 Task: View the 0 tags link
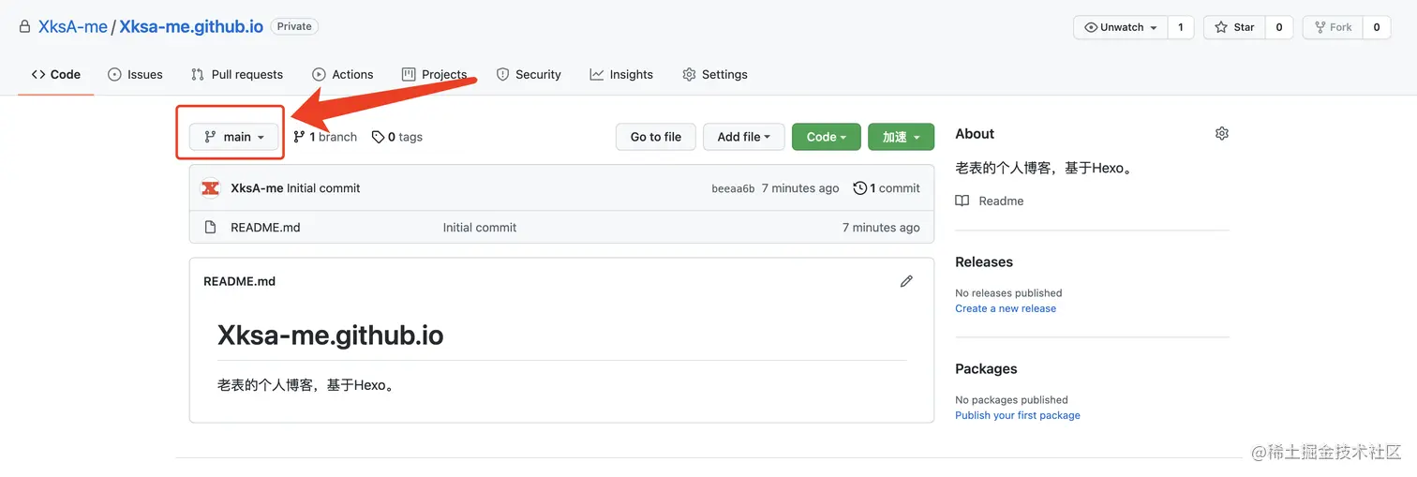397,137
